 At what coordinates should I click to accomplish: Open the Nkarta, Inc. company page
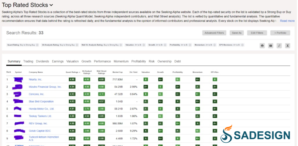pyautogui.click(x=35, y=80)
